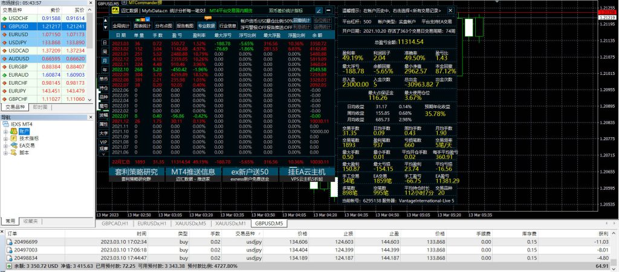
Task: Expand the EA交易 tree node
Action: point(6,146)
